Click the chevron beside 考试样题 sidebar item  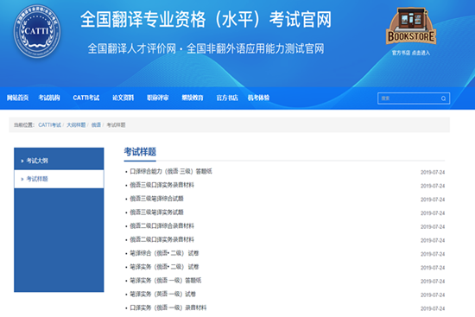point(22,179)
